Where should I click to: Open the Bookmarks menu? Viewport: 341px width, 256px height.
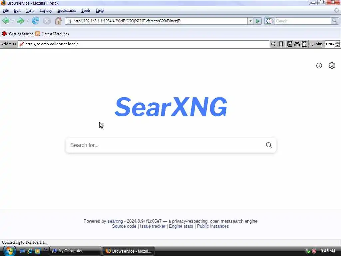point(67,10)
